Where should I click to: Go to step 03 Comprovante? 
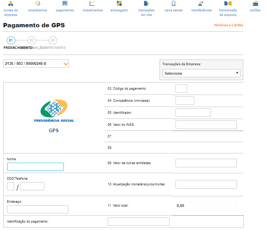click(53, 40)
